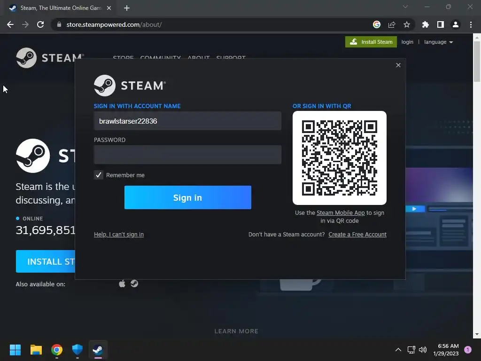Open the extensions puzzle icon
The height and width of the screenshot is (361, 481).
425,24
